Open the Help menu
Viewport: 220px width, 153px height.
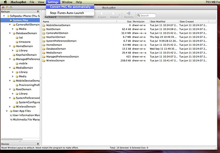pyautogui.click(x=79, y=2)
